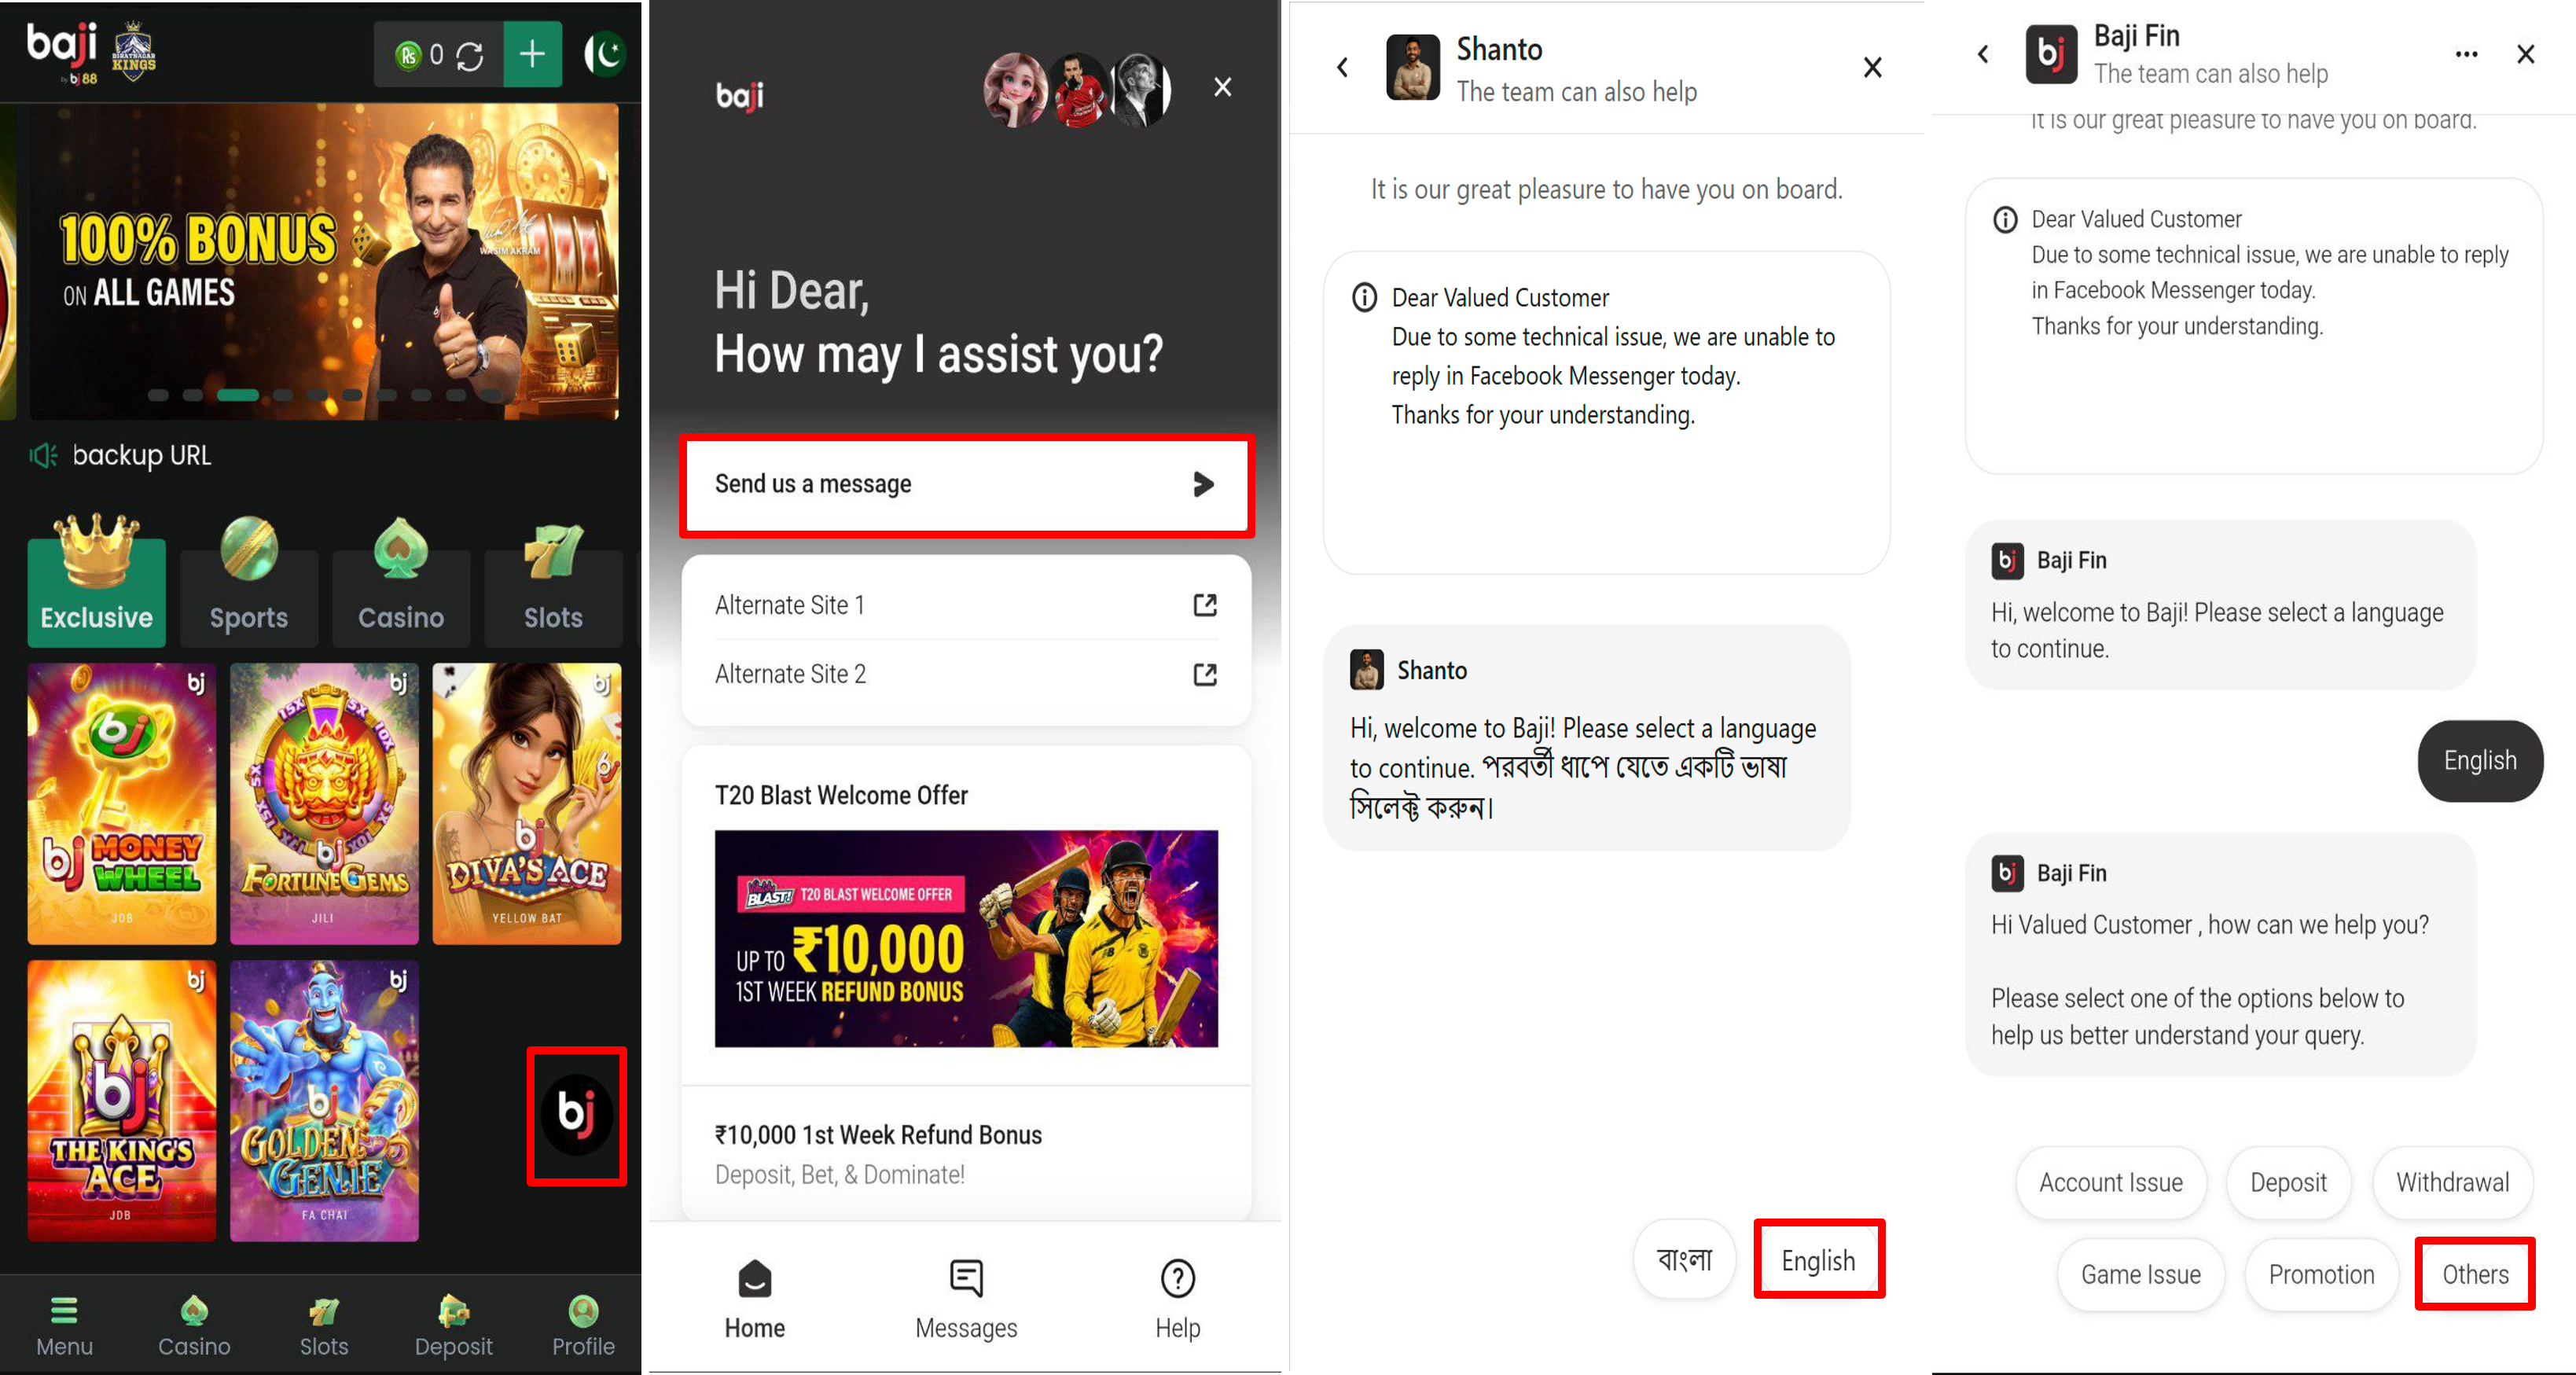Open Casino in bottom navigation
2576x1375 pixels.
pyautogui.click(x=194, y=1326)
